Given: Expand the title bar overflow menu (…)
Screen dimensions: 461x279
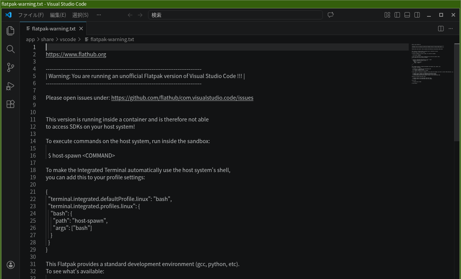Looking at the screenshot, I should (99, 15).
